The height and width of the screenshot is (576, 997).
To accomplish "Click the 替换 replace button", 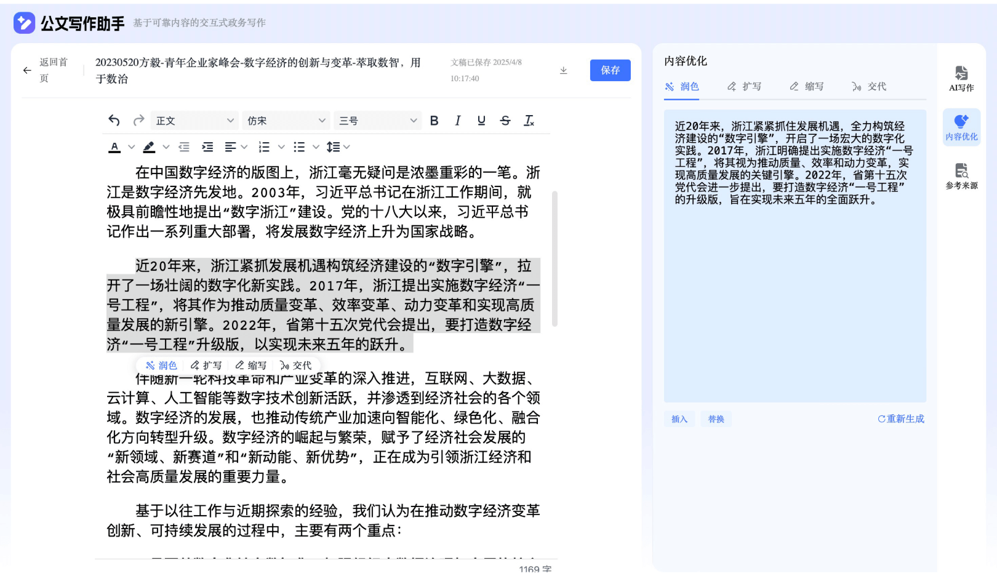I will (x=716, y=419).
